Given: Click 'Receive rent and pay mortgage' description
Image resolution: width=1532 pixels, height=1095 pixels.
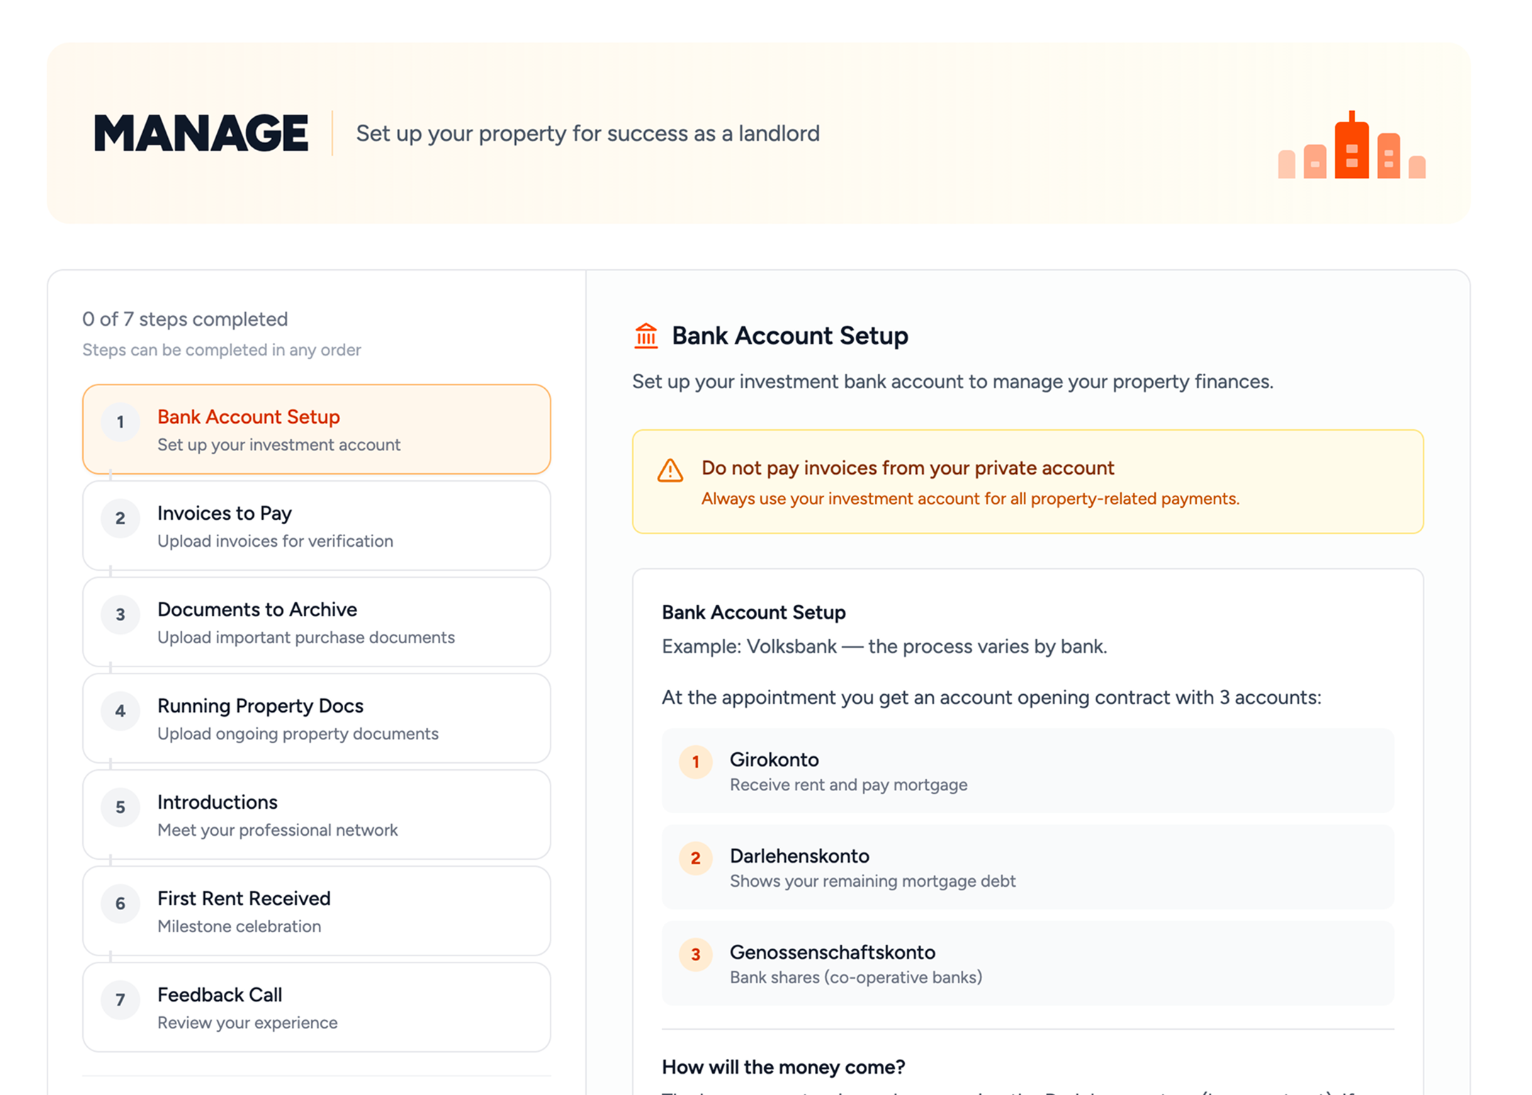Looking at the screenshot, I should [848, 785].
